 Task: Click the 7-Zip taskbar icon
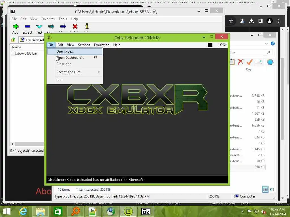coord(146,211)
